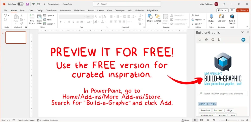Image resolution: width=251 pixels, height=122 pixels.
Task: Open the BrightSlide tab
Action: click(152, 10)
